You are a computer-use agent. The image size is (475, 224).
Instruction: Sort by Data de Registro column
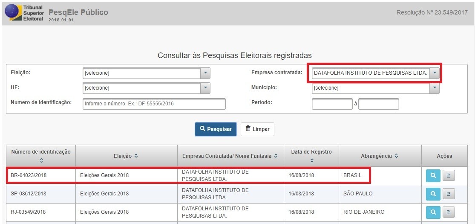tap(311, 160)
